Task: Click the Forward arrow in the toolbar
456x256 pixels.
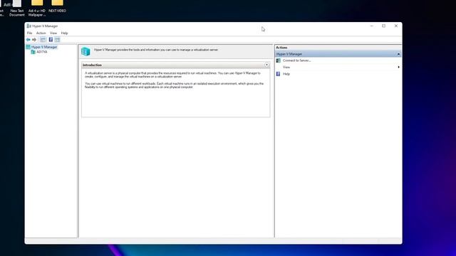Action: click(34, 40)
